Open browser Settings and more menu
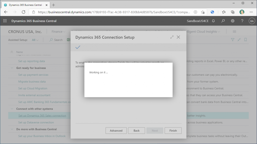The height and width of the screenshot is (144, 257). coord(251,12)
